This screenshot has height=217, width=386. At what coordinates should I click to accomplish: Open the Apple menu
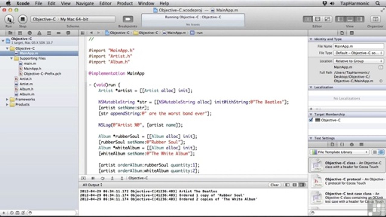pyautogui.click(x=8, y=3)
